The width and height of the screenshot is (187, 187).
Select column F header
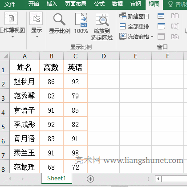click(x=167, y=56)
